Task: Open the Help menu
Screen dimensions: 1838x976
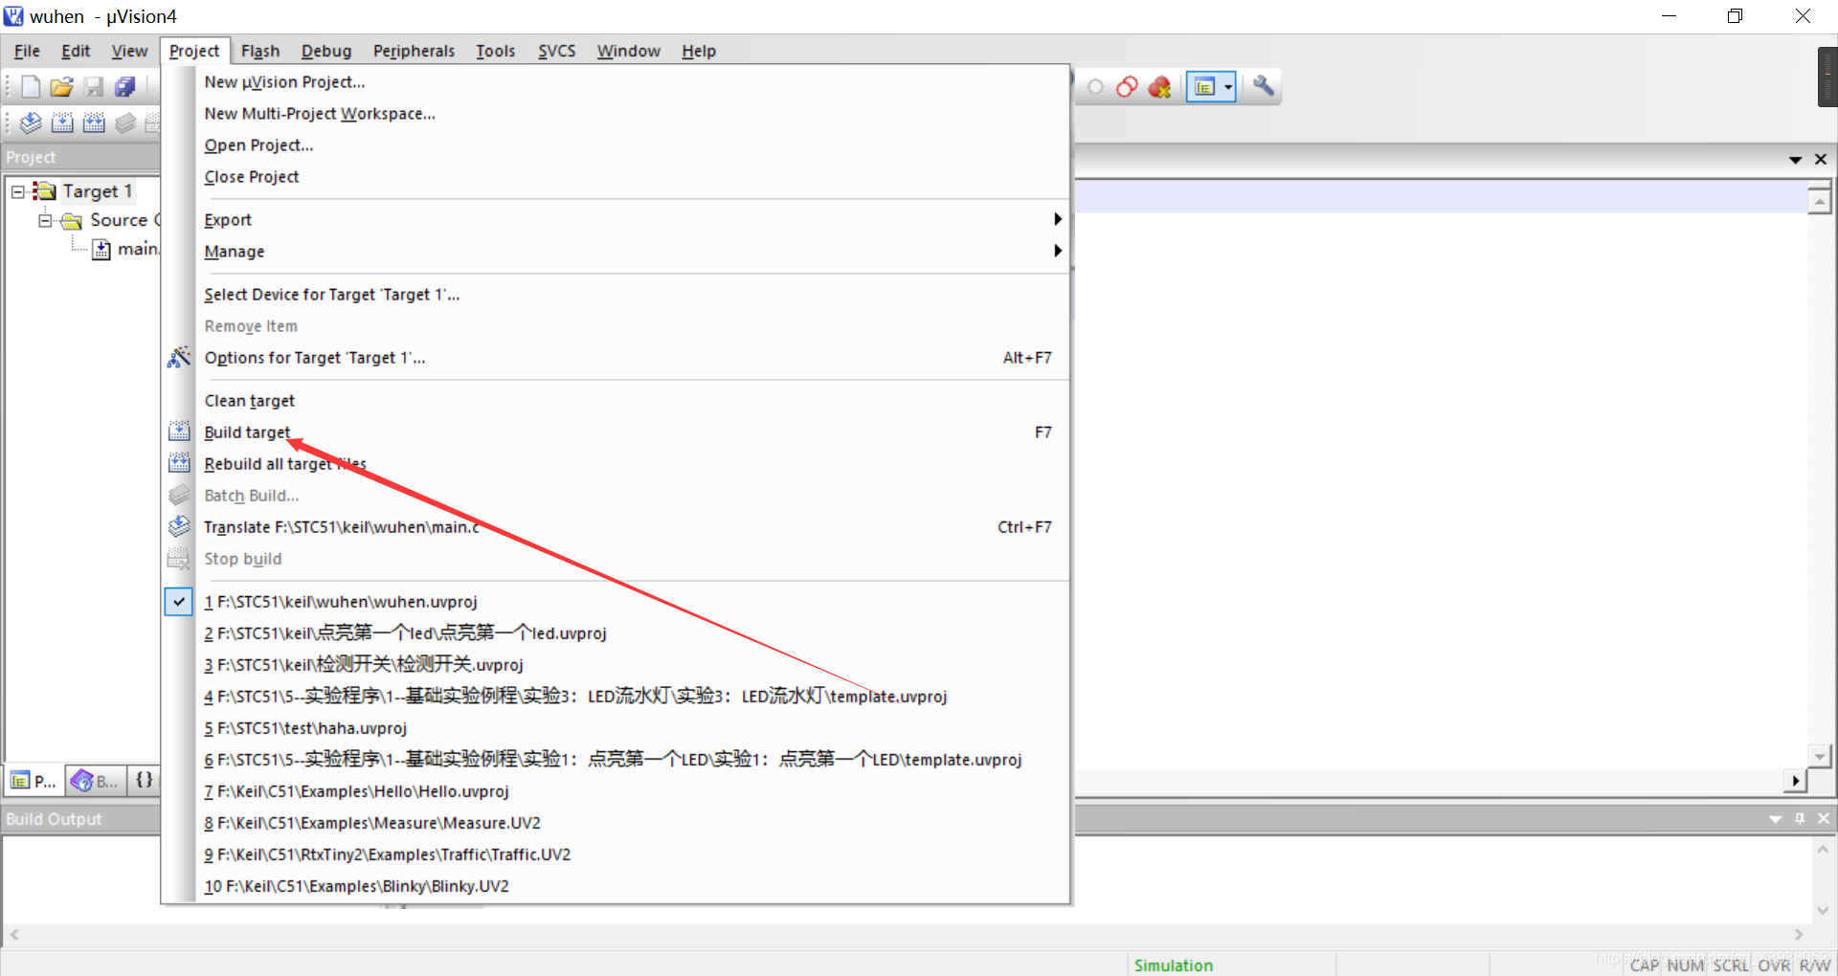Action: coord(699,51)
